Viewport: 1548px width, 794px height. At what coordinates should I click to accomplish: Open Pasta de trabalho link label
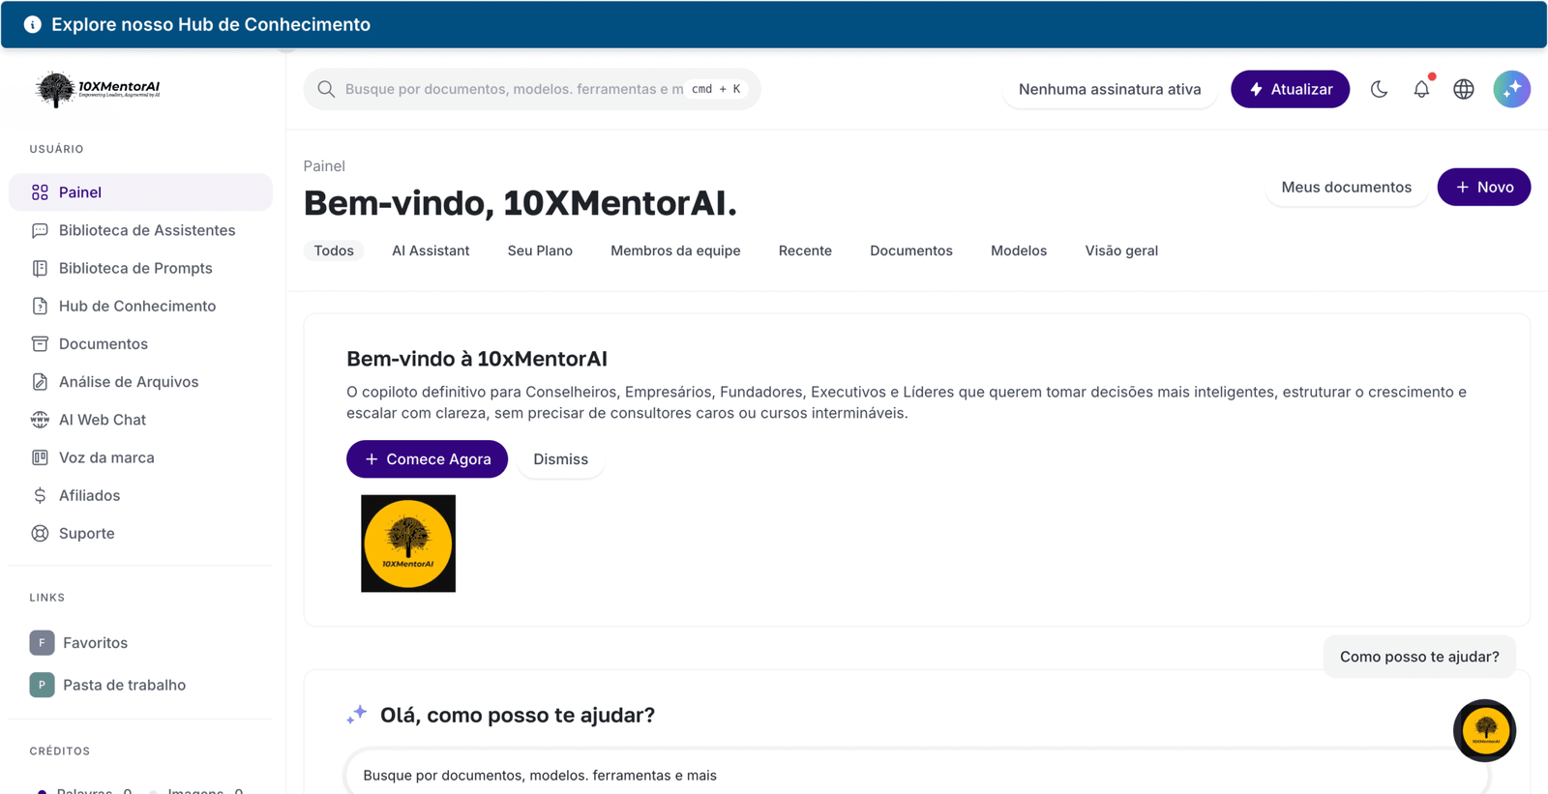(x=124, y=685)
